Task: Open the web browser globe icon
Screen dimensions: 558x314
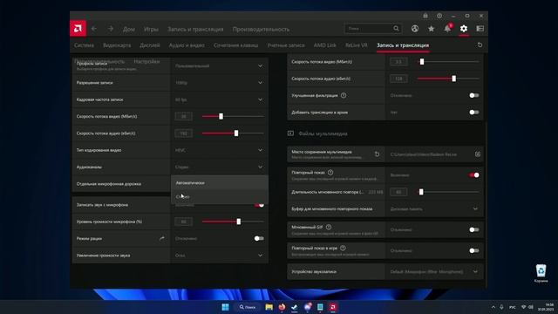Action: point(415,29)
